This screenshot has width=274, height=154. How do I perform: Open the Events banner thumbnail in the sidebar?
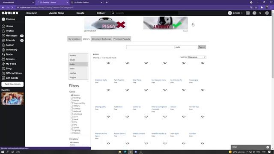pyautogui.click(x=12, y=99)
